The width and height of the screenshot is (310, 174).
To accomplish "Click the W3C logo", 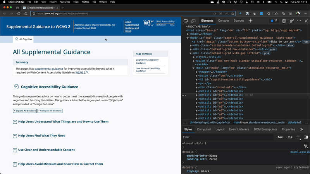I will pos(148,23).
